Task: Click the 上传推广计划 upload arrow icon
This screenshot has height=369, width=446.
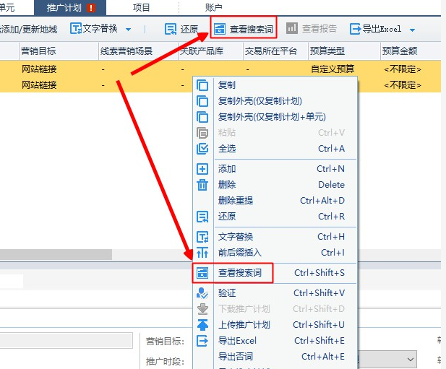Action: point(202,325)
